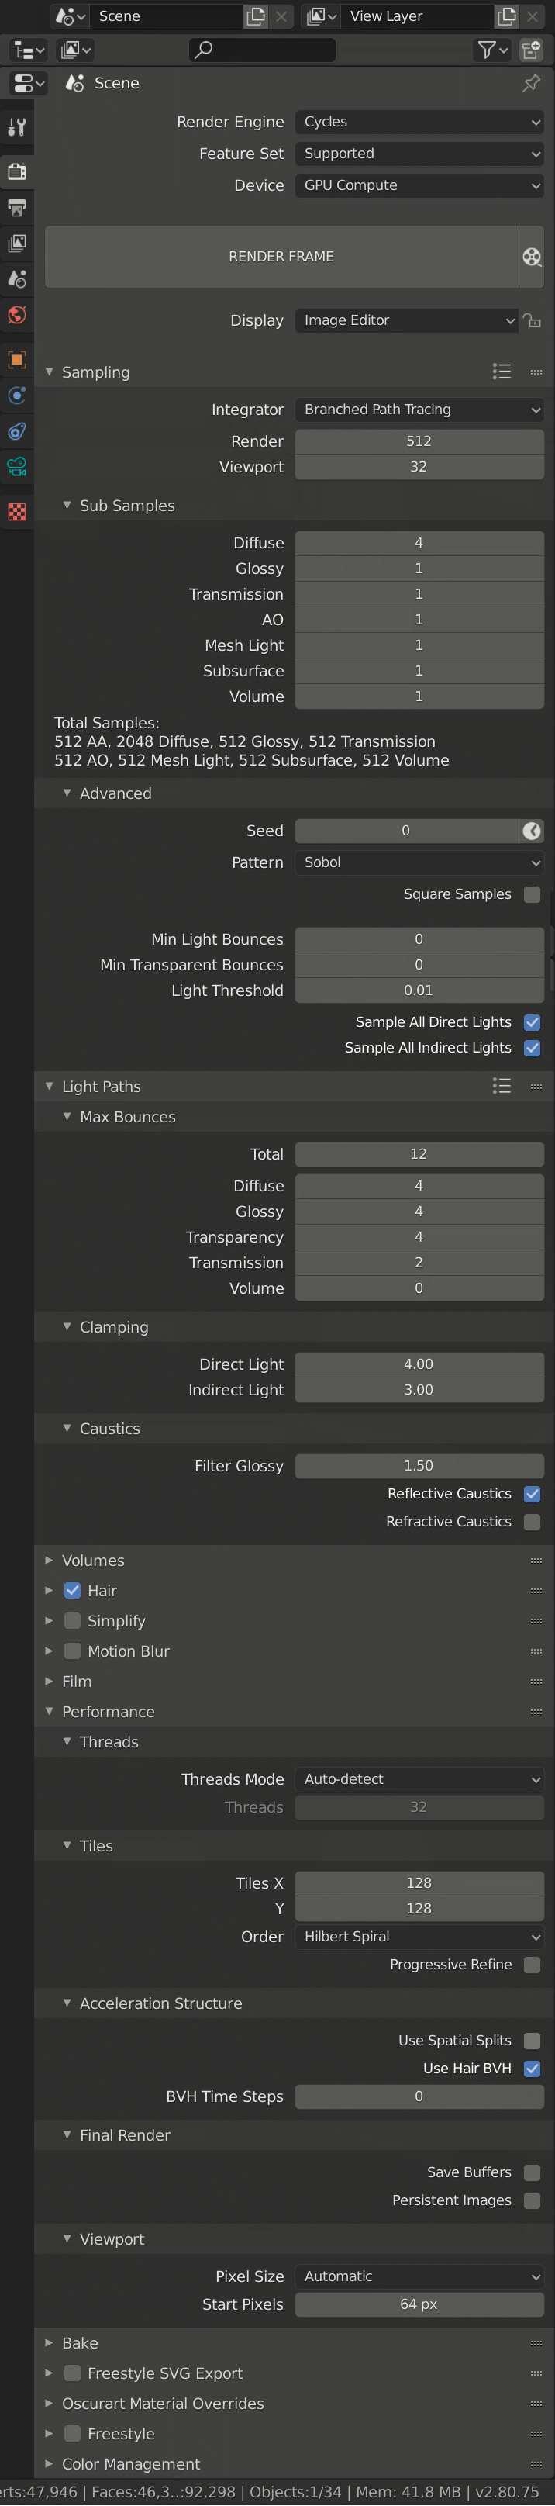This screenshot has height=2506, width=555.
Task: Open the Pixel Size dropdown
Action: 419,2276
